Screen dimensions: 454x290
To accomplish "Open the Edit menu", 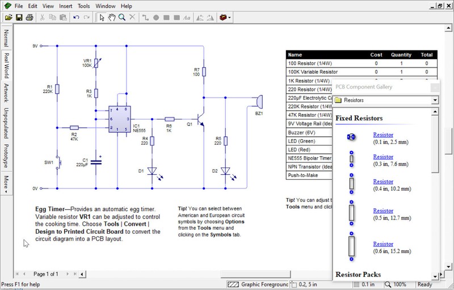I will tap(32, 6).
